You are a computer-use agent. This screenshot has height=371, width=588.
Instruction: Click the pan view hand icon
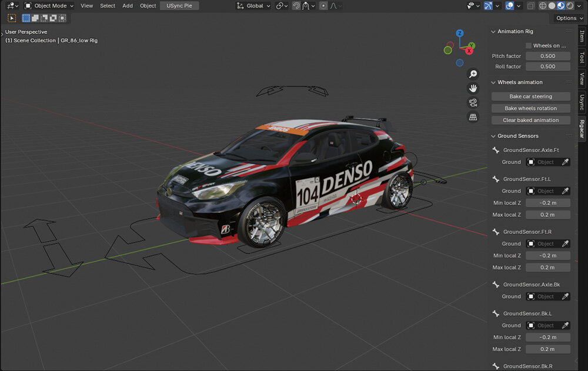coord(473,88)
